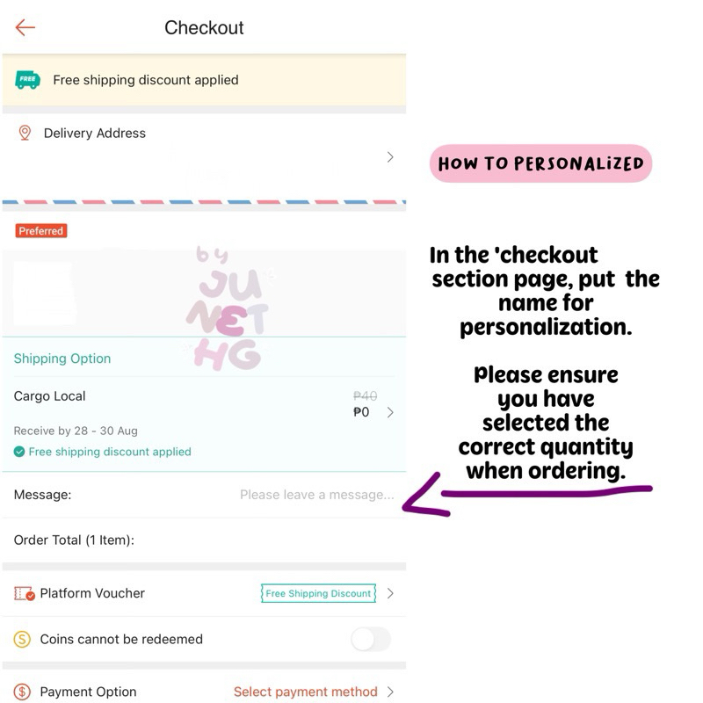Screen dimensions: 703x703
Task: Click Select payment method link
Action: (x=305, y=692)
